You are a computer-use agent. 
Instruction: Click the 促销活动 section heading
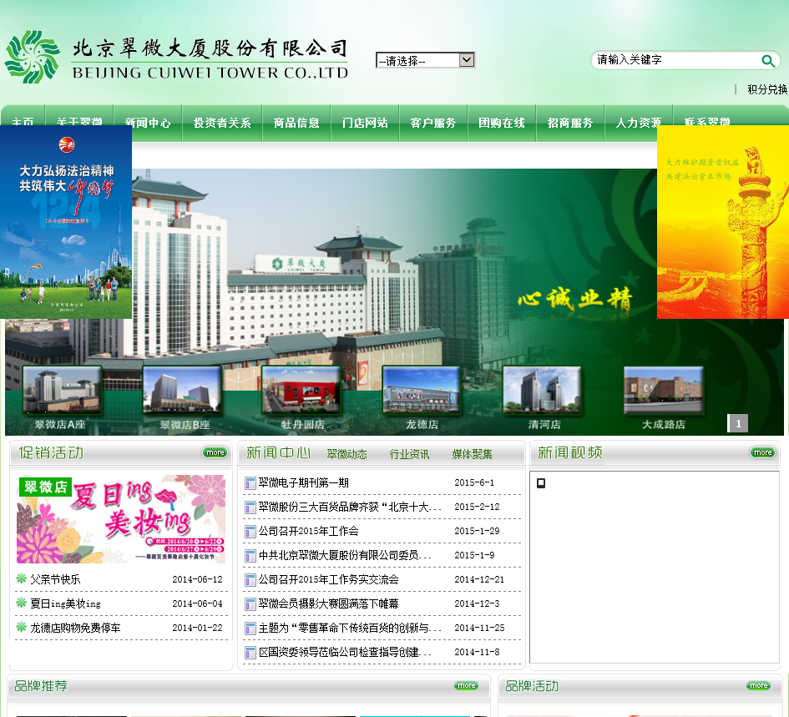coord(51,453)
